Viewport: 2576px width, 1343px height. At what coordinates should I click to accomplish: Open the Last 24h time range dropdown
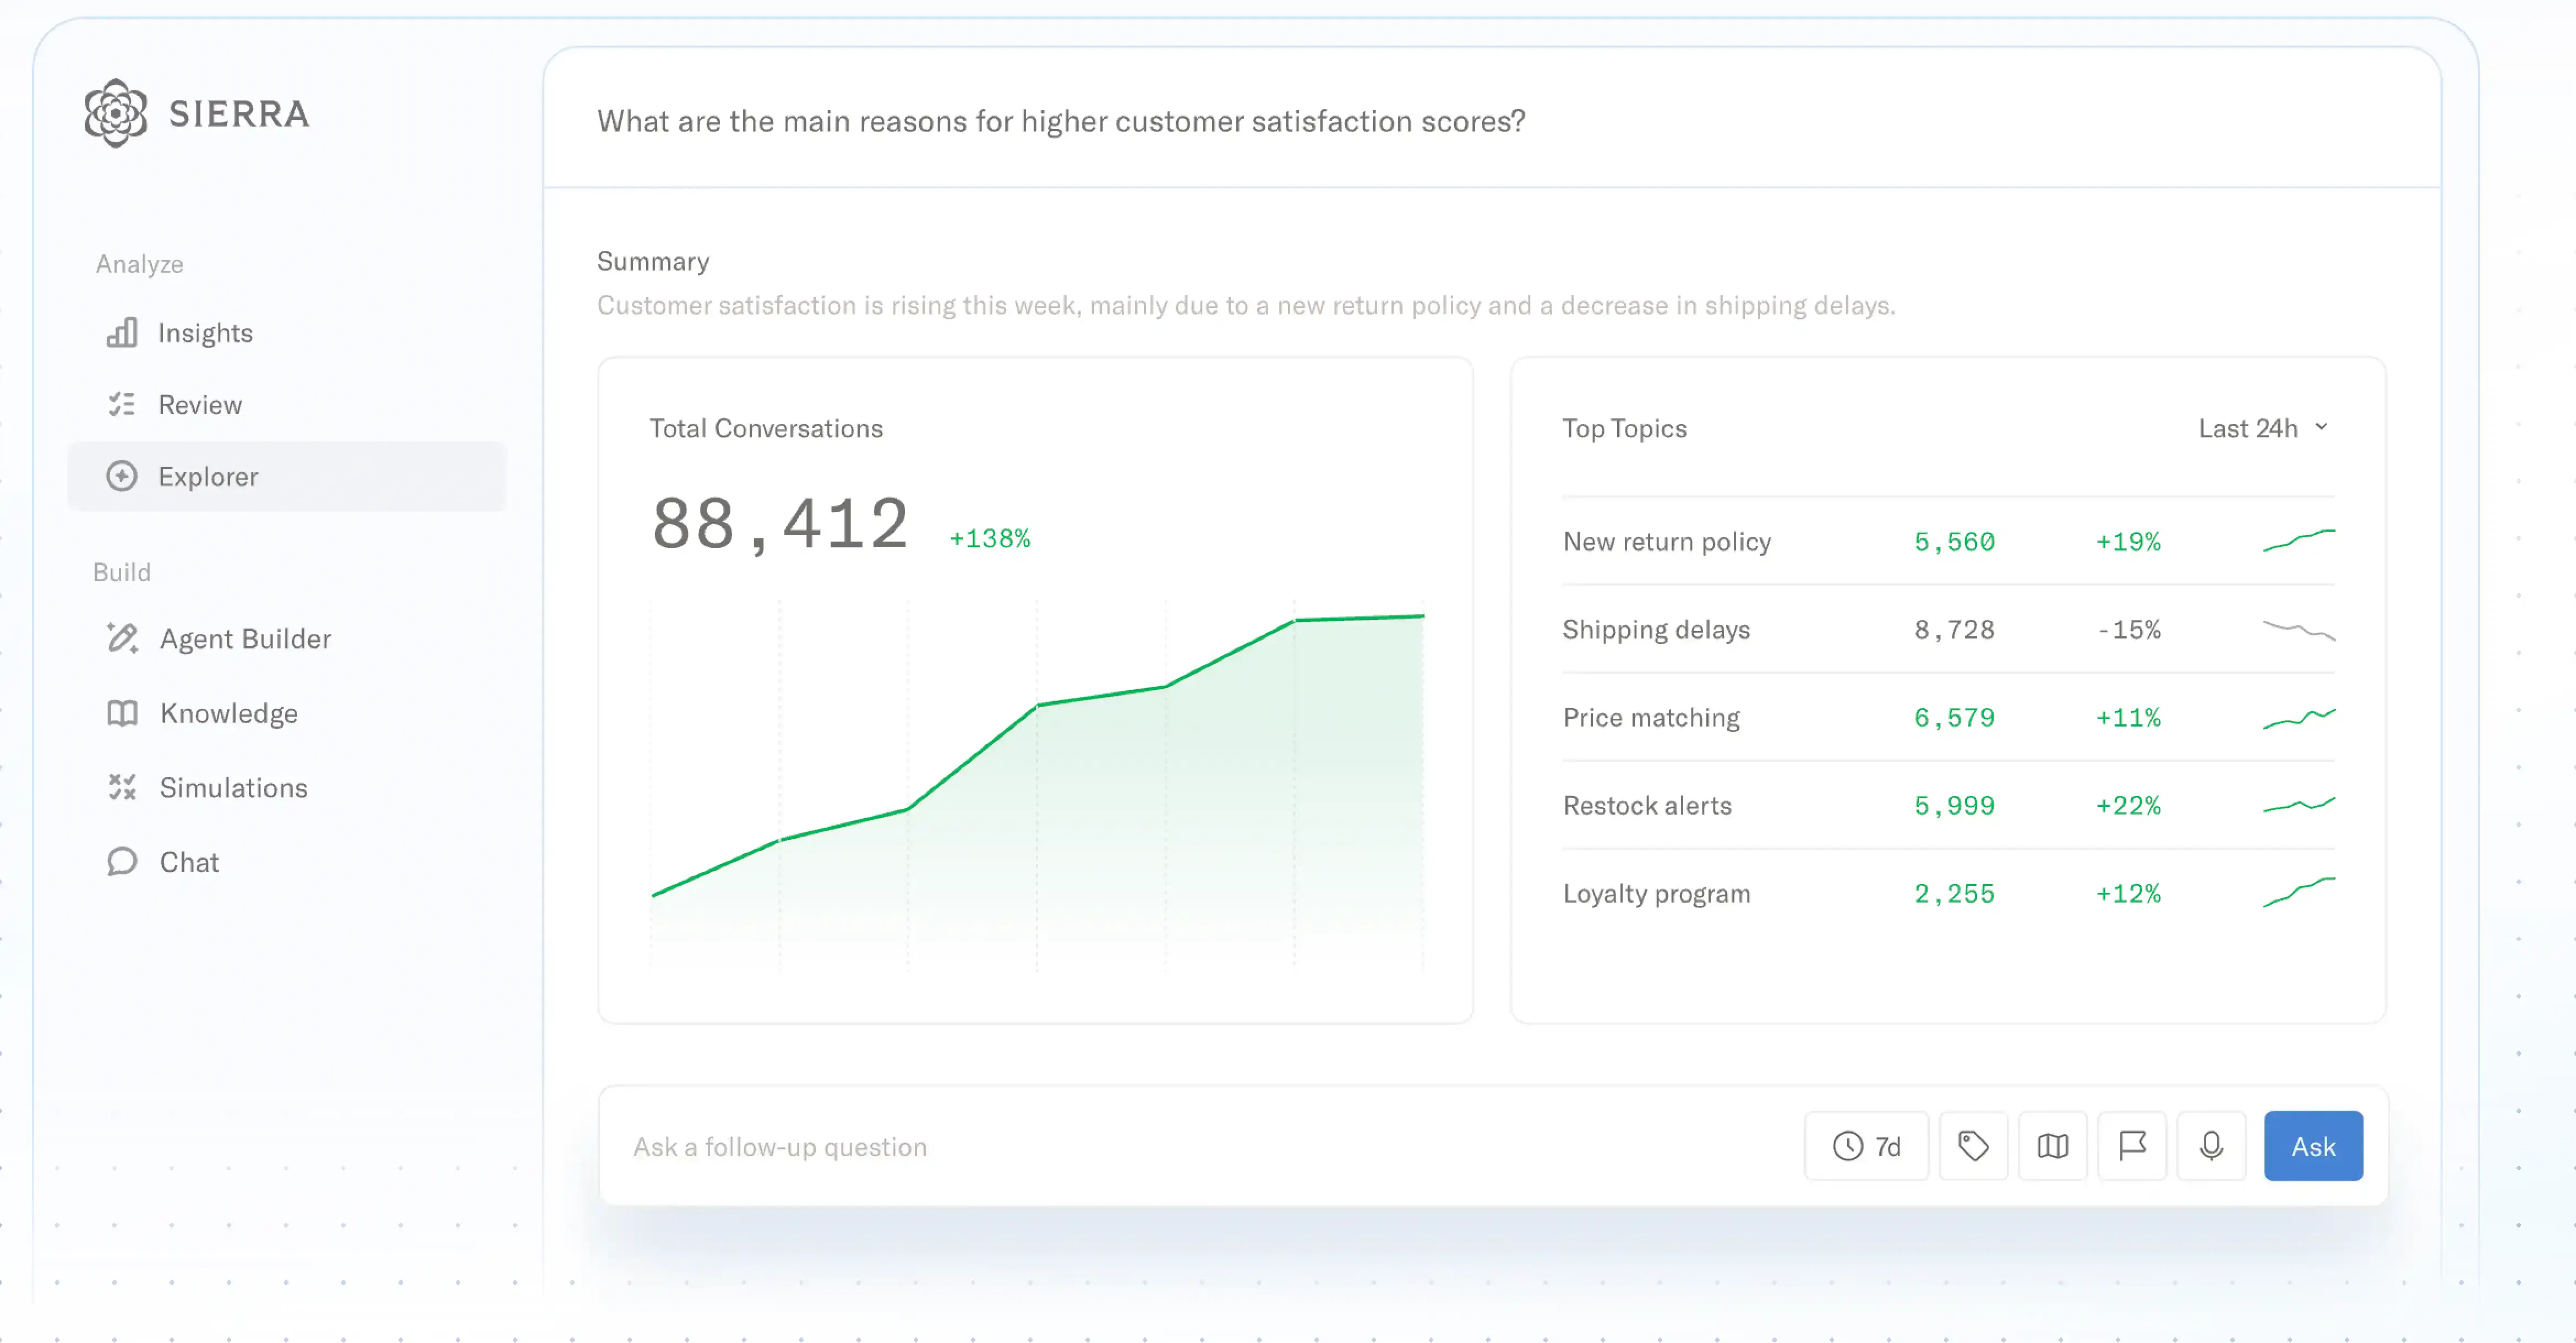point(2265,428)
